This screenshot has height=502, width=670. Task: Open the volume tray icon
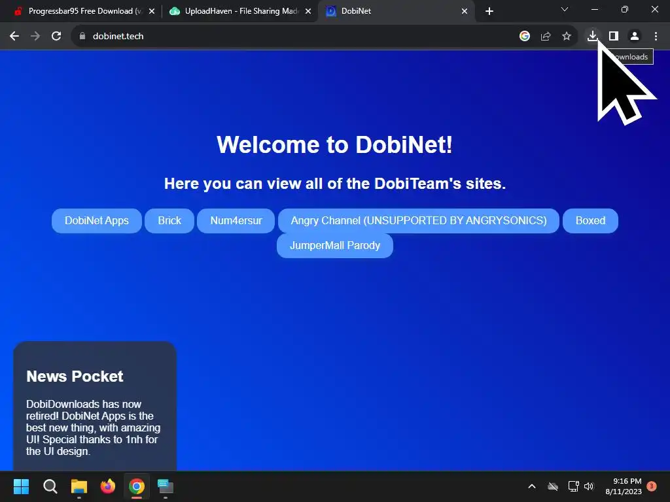(589, 486)
